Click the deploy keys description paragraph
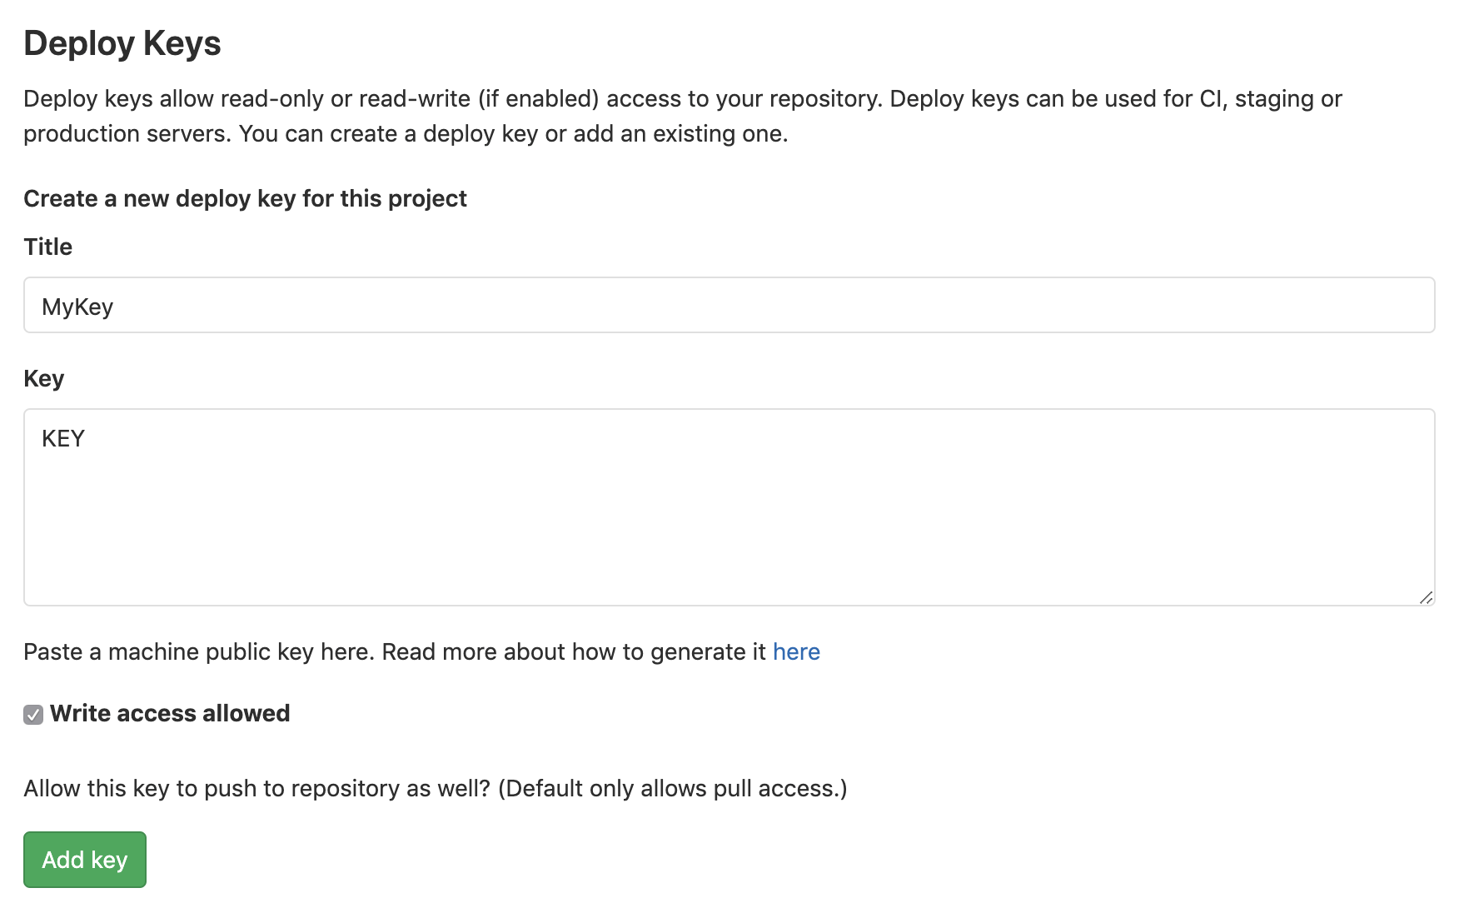The width and height of the screenshot is (1459, 913). point(682,99)
